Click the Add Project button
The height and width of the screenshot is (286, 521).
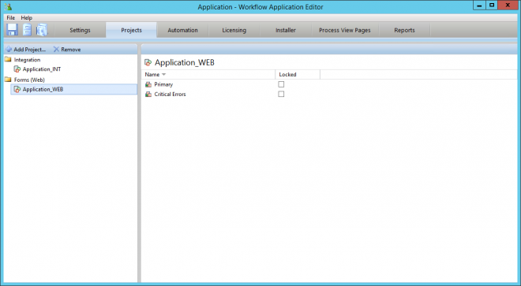pos(26,50)
